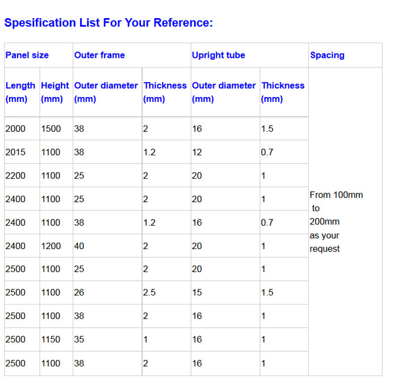Click the 'Spesification List For Your Reference:' heading

point(109,23)
